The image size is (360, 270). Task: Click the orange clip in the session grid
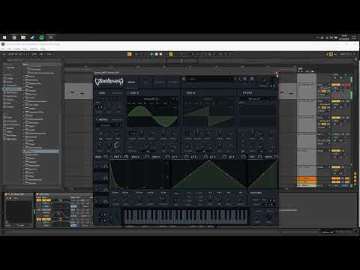(307, 179)
